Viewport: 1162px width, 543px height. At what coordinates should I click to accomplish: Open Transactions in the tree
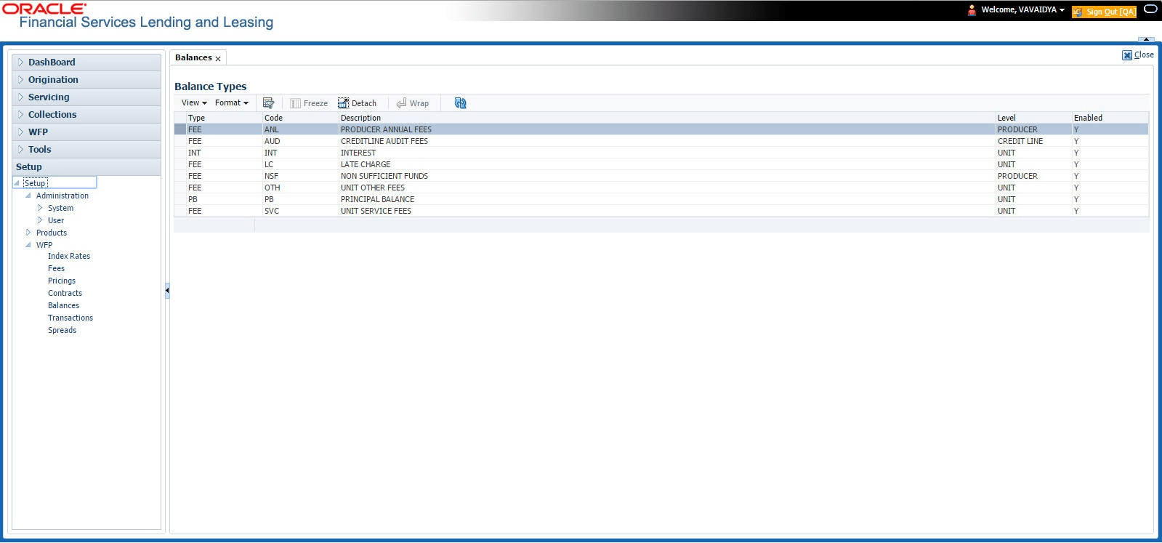[x=70, y=318]
